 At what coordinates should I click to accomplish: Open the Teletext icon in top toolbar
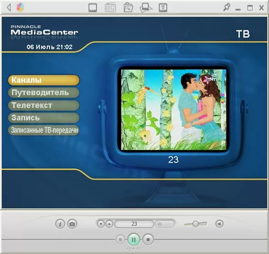pos(163,8)
